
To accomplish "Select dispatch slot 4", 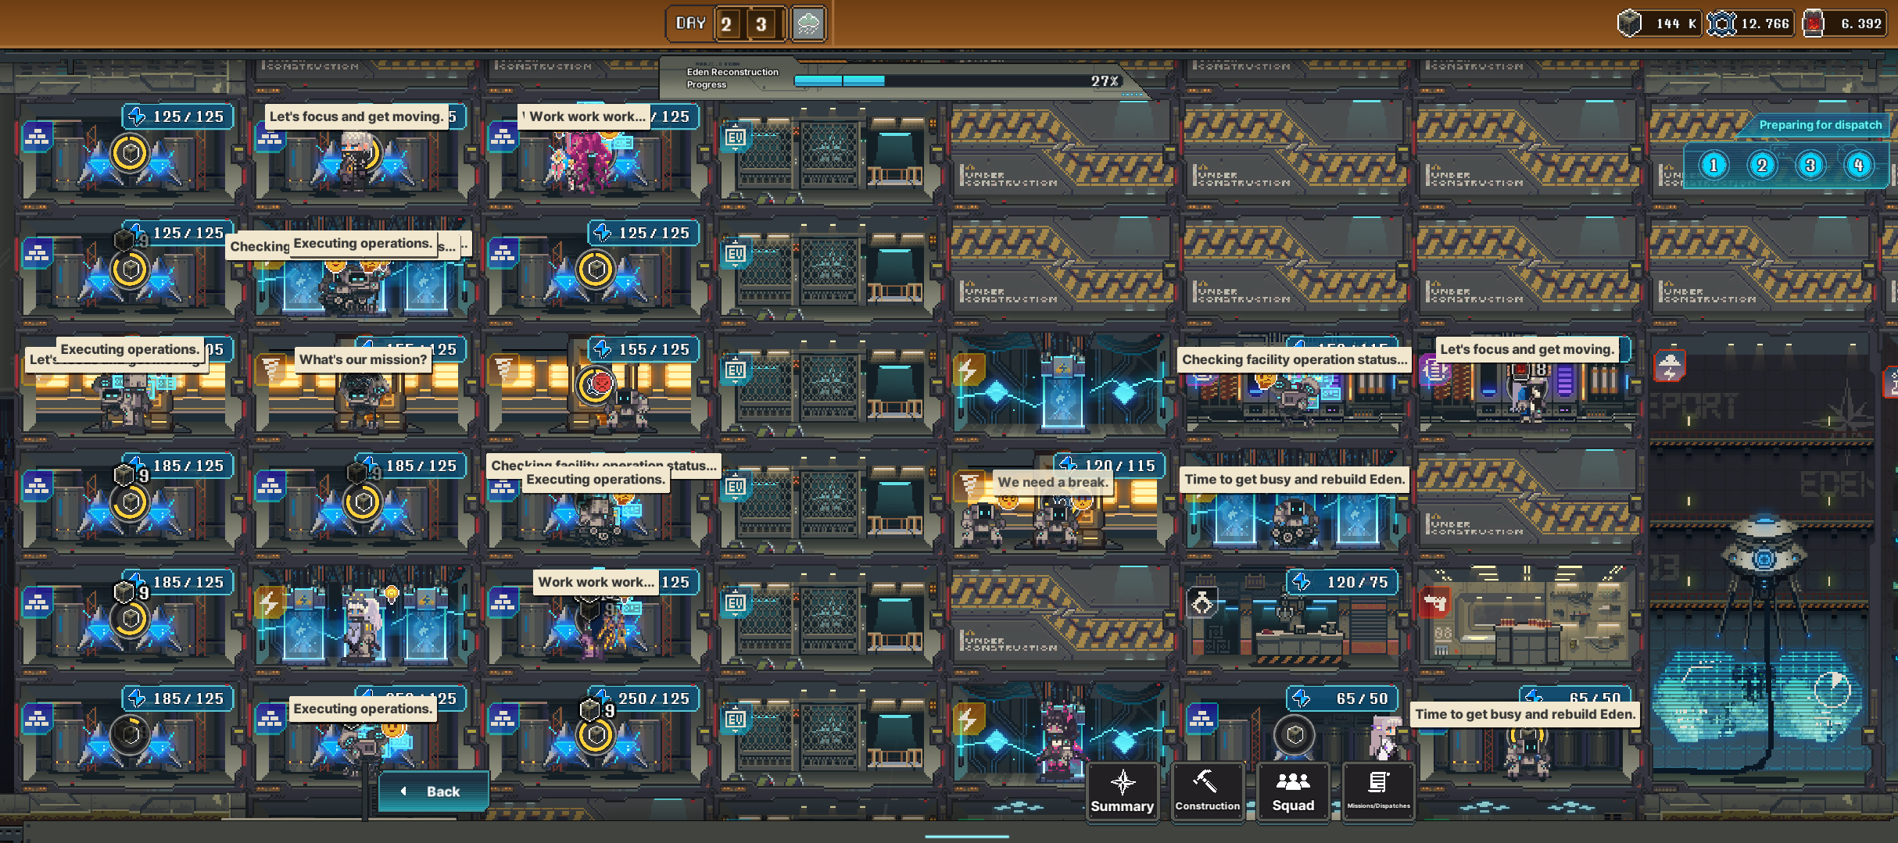I will click(x=1859, y=165).
